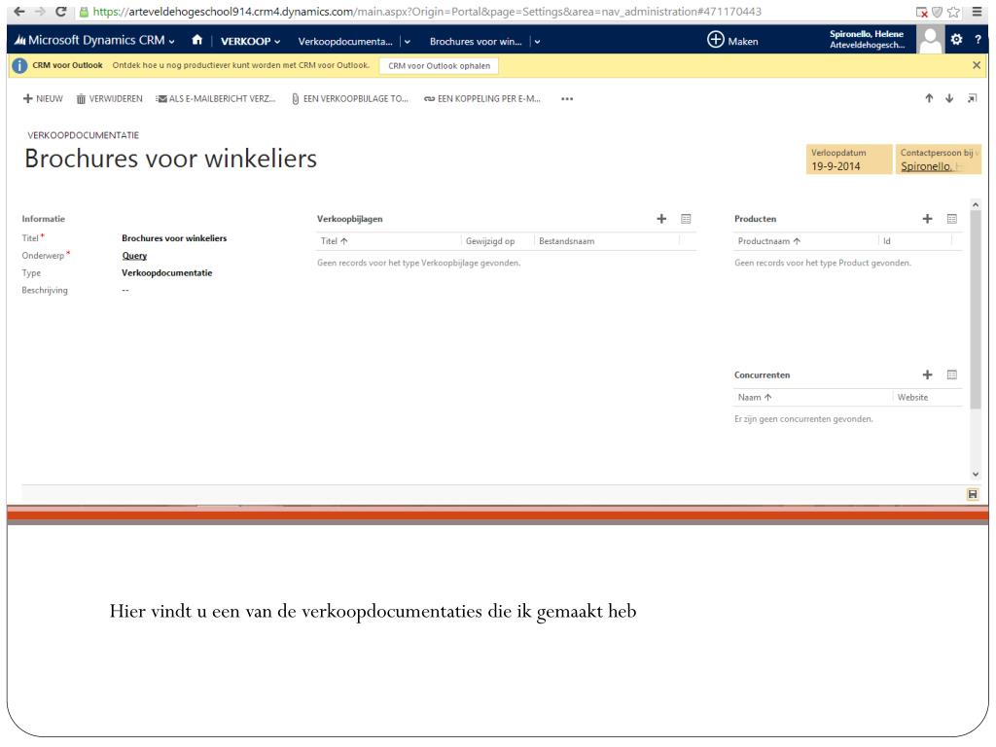996x747 pixels.
Task: Open the more commands ellipsis menu
Action: (567, 98)
